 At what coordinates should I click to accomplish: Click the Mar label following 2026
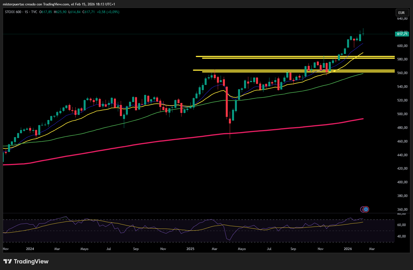(372, 249)
